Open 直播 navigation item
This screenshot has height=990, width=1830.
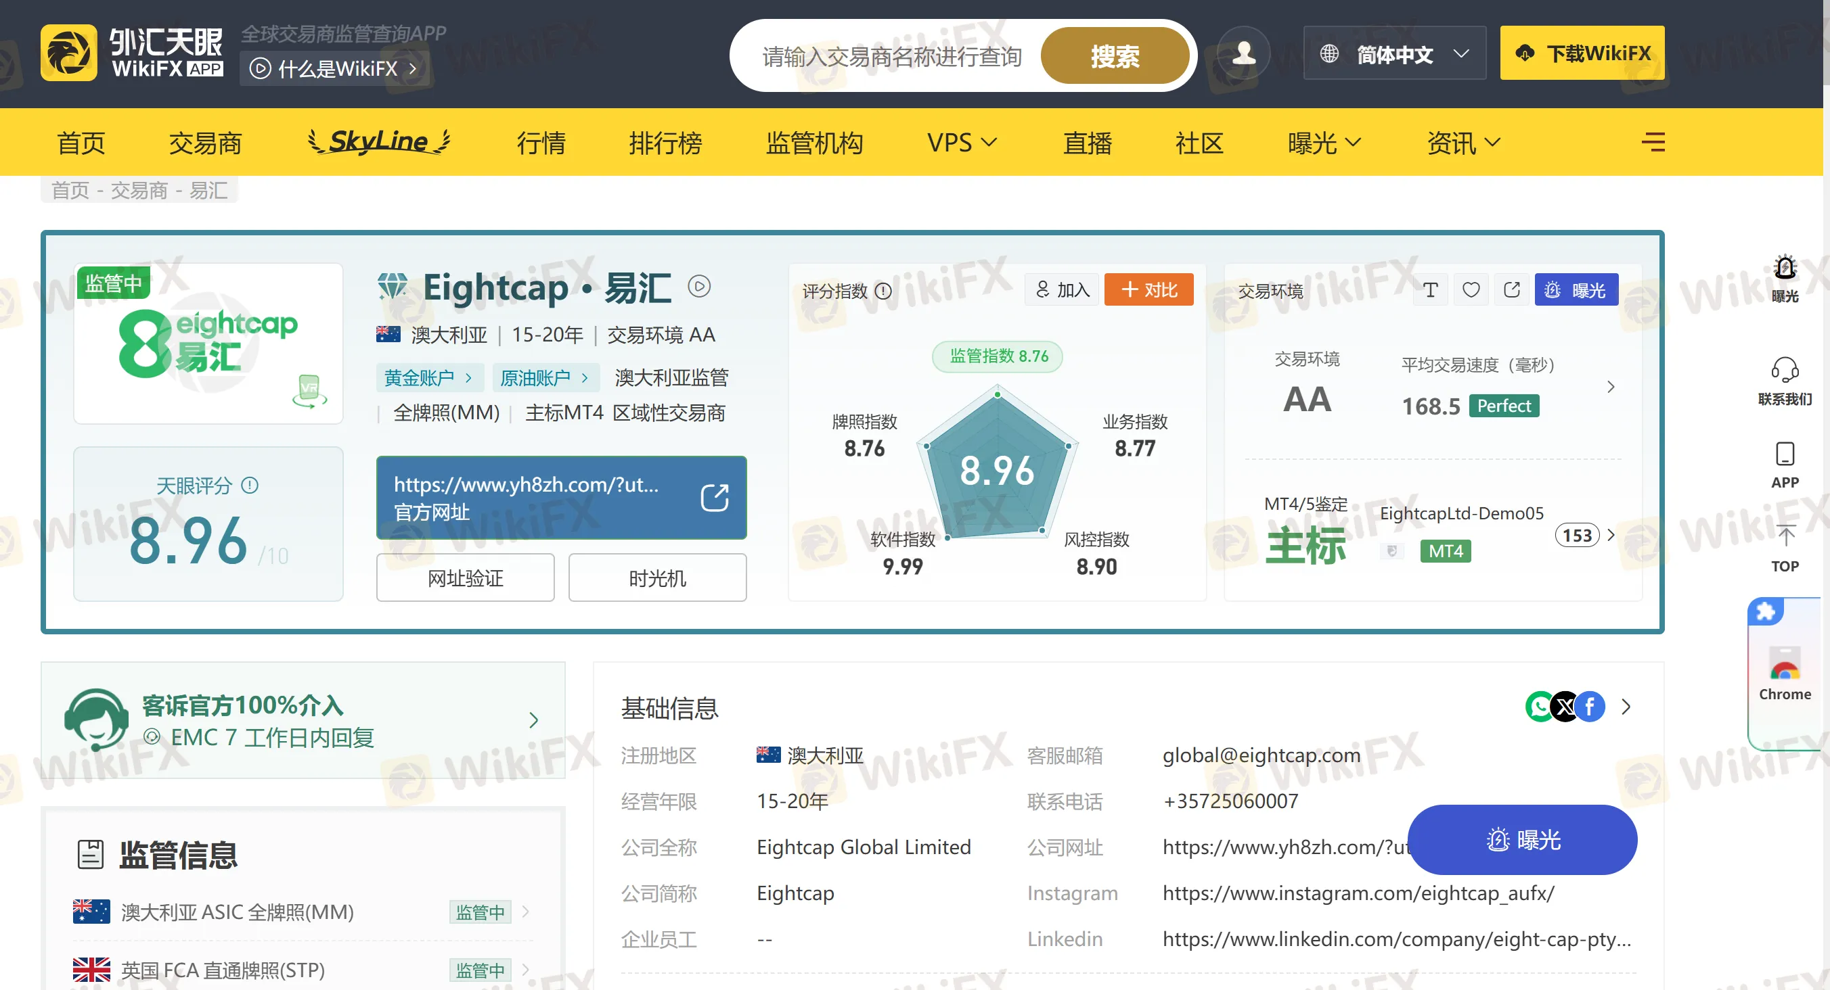[x=1087, y=143]
